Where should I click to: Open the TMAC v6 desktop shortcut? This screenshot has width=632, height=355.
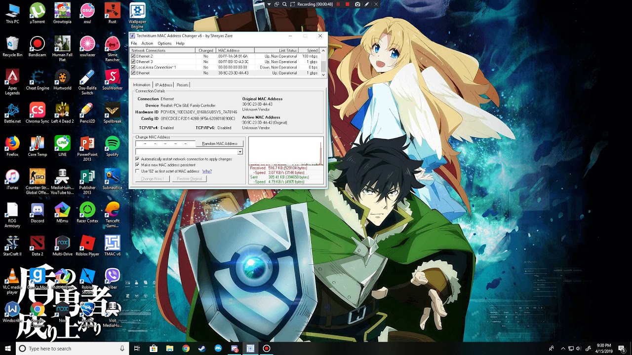[x=113, y=246]
